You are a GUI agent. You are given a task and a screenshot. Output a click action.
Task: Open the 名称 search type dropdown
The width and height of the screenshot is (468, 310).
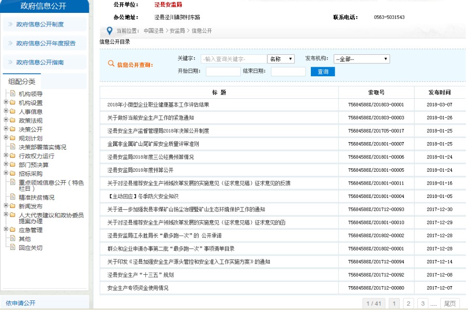coord(281,59)
